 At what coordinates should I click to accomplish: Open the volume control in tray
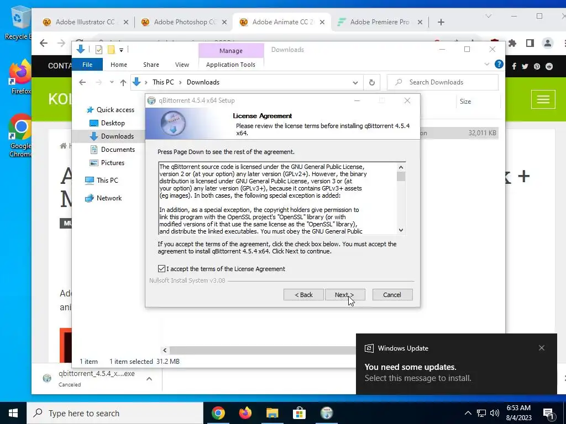point(495,413)
